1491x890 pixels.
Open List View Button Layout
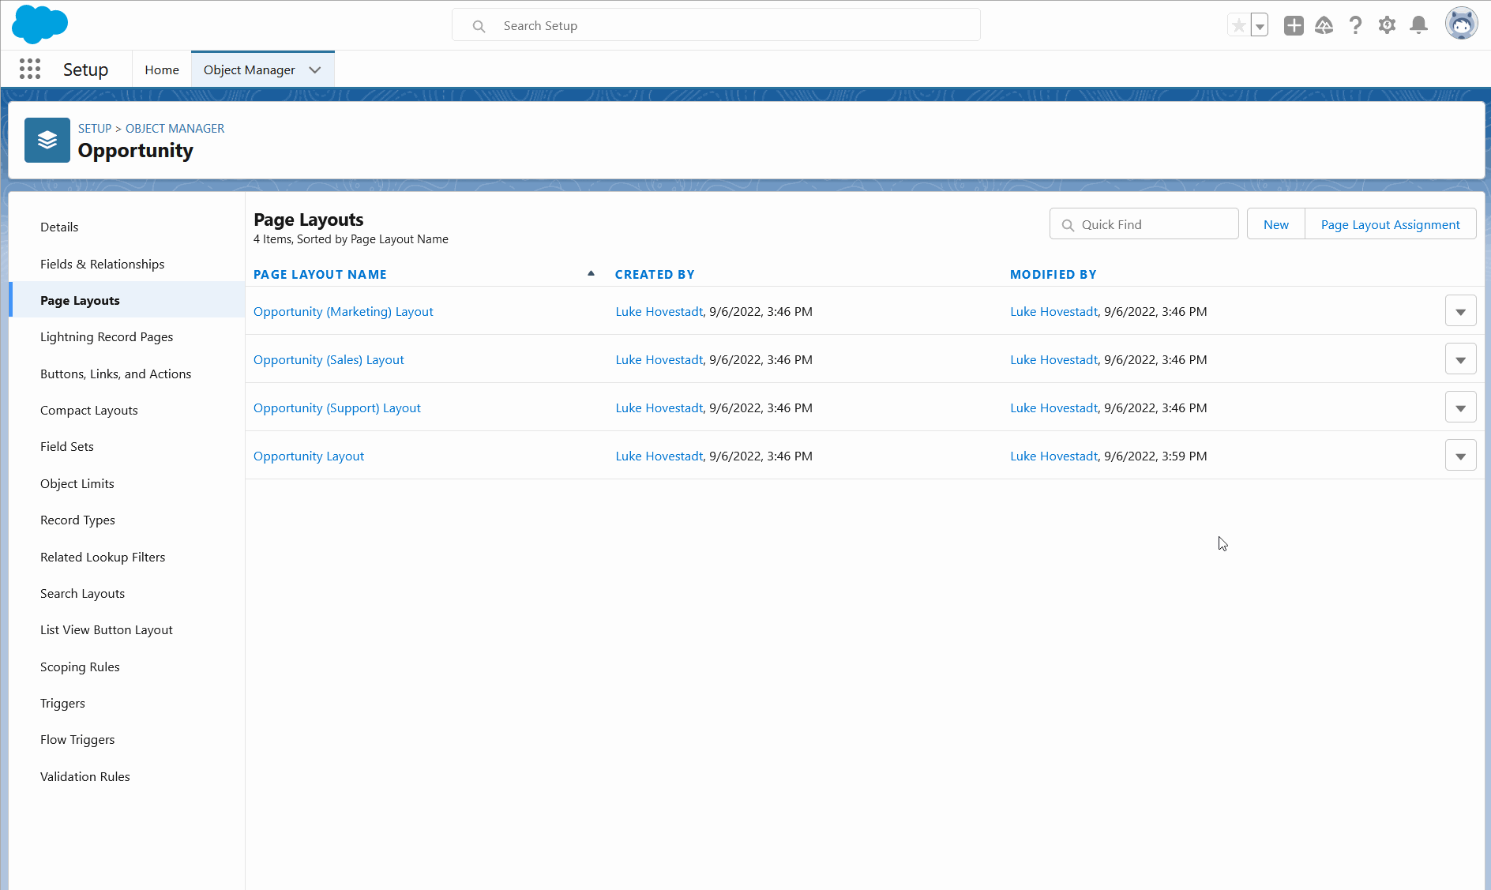107,630
